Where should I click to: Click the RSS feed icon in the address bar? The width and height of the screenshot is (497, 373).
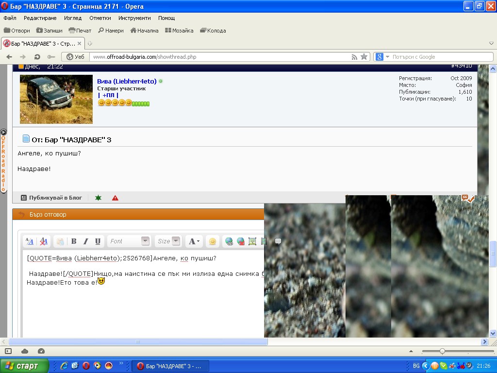[x=355, y=57]
